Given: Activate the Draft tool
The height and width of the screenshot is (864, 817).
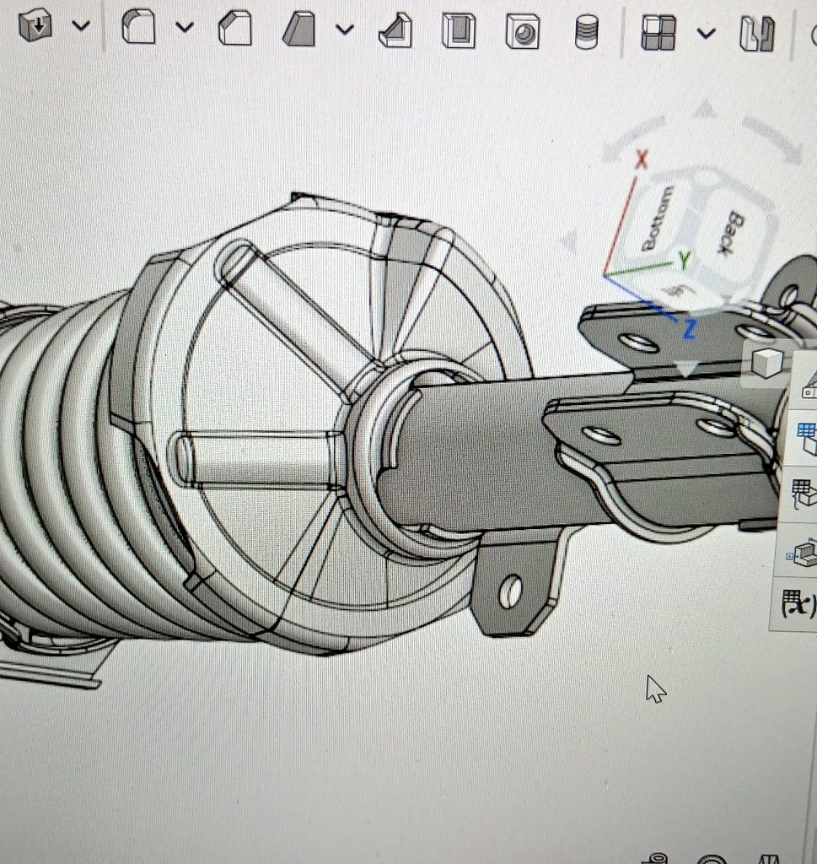Looking at the screenshot, I should point(299,28).
